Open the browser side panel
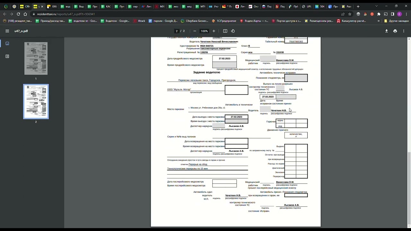The image size is (411, 231). coord(392,14)
